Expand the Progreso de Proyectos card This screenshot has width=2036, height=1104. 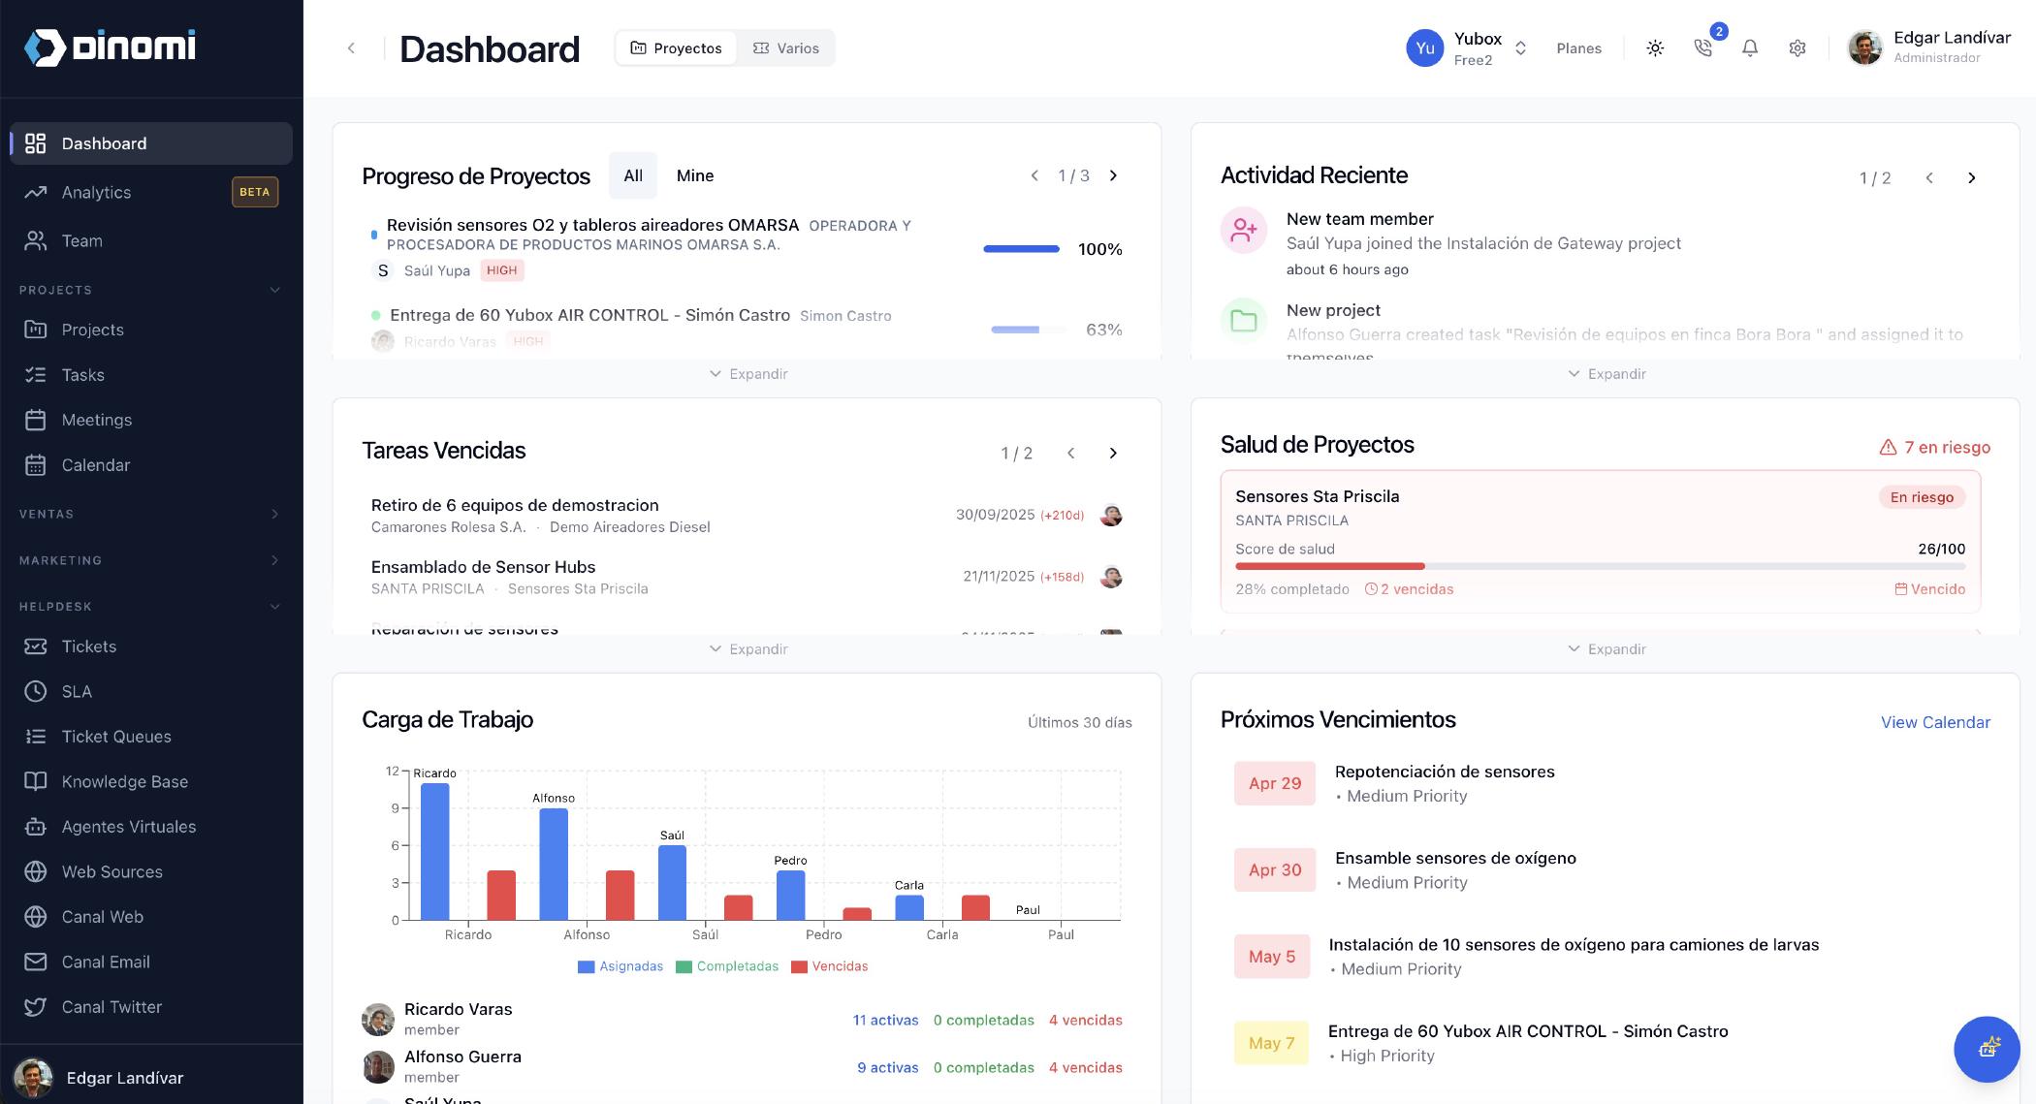click(x=748, y=374)
